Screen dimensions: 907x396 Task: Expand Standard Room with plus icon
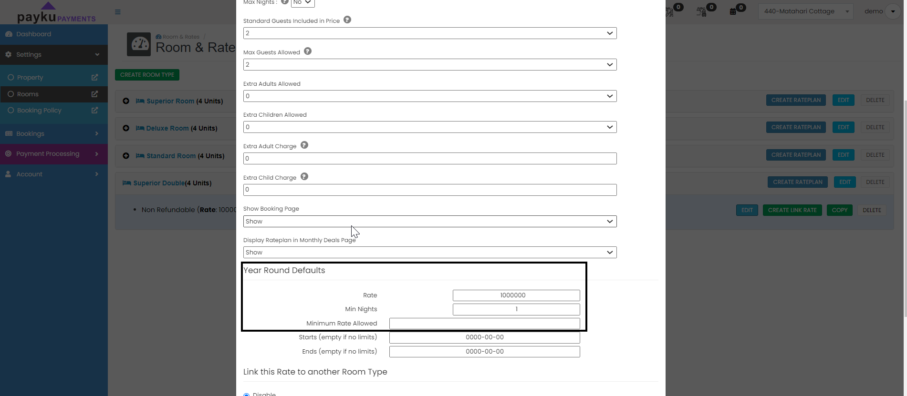coord(126,156)
